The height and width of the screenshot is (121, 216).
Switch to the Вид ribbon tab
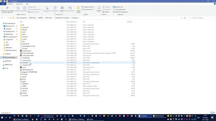tap(27, 4)
